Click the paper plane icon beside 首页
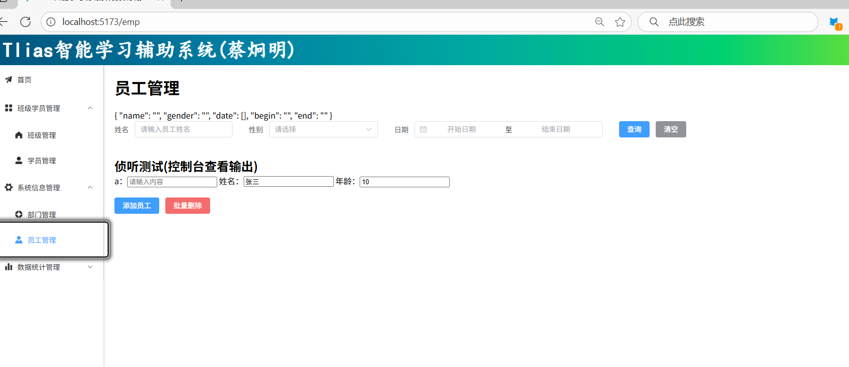Screen dimensions: 849x367 coord(9,79)
